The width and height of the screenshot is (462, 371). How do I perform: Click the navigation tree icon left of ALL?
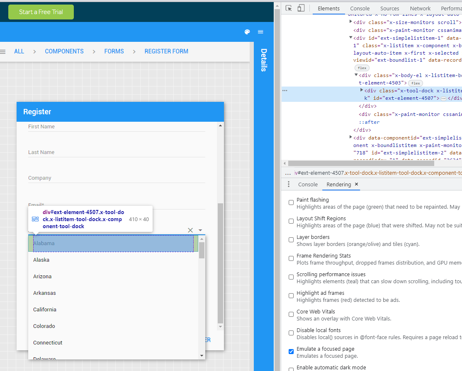pyautogui.click(x=3, y=52)
